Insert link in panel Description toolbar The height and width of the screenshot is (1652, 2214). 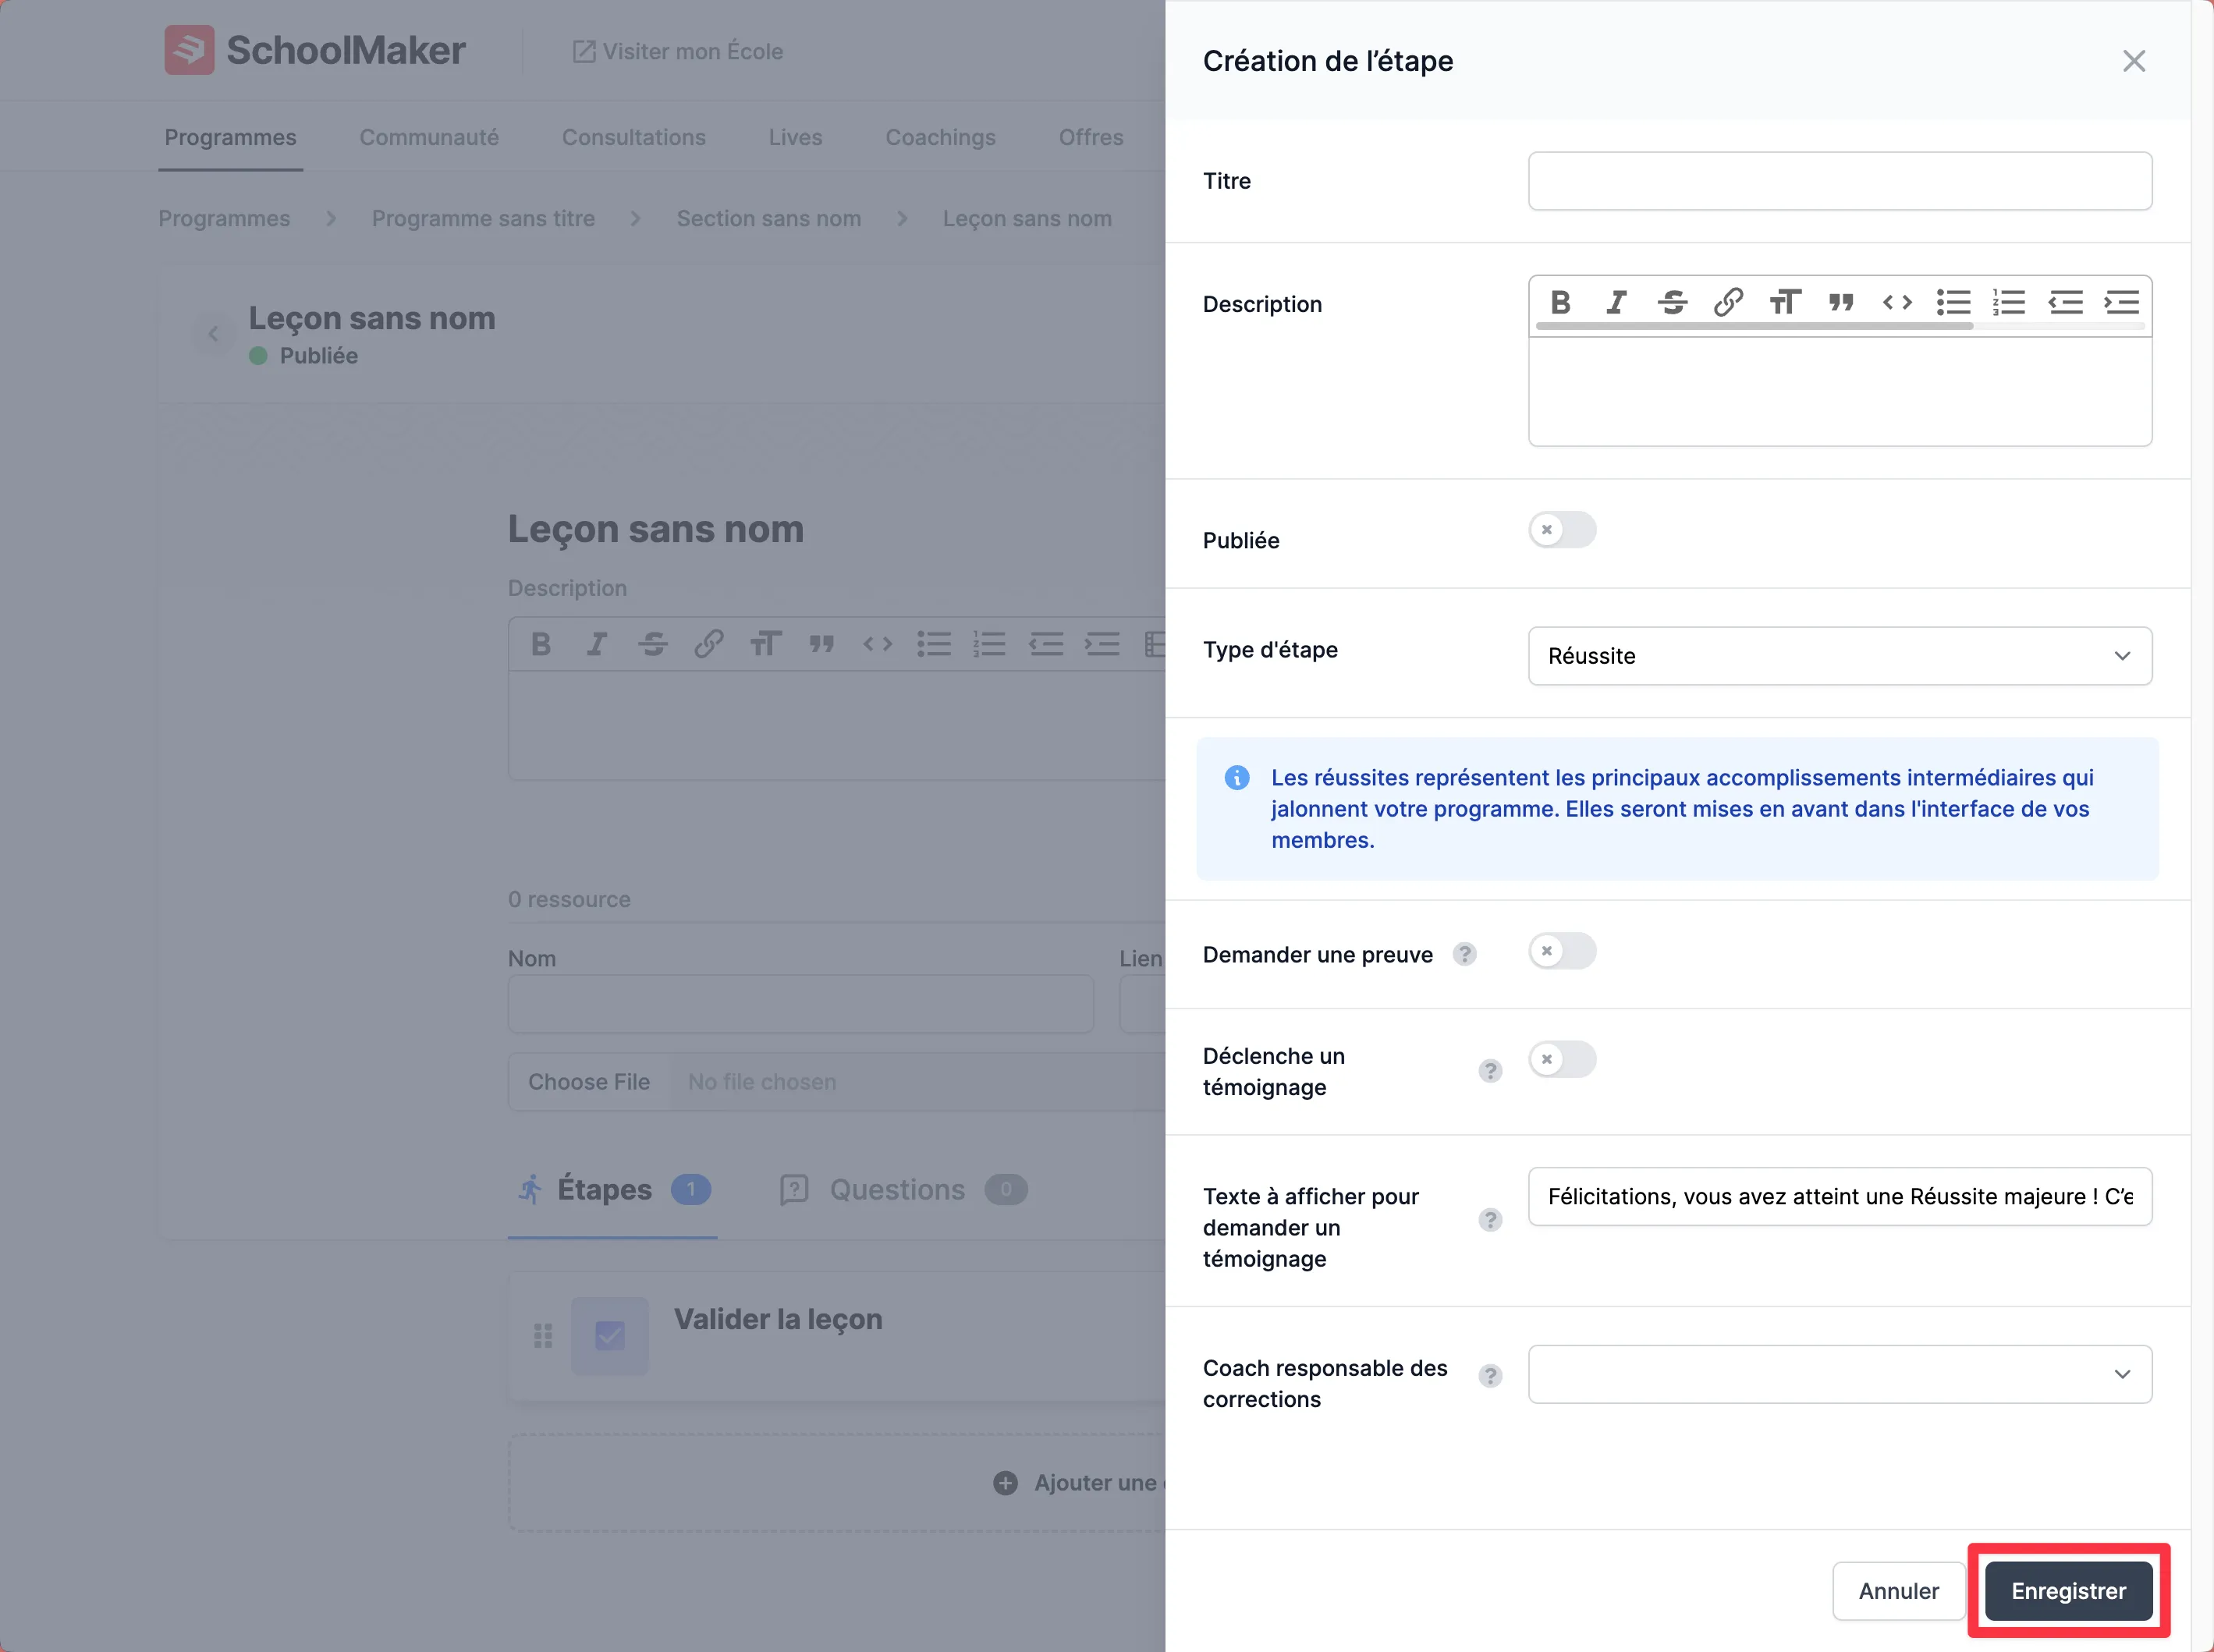pos(1728,302)
